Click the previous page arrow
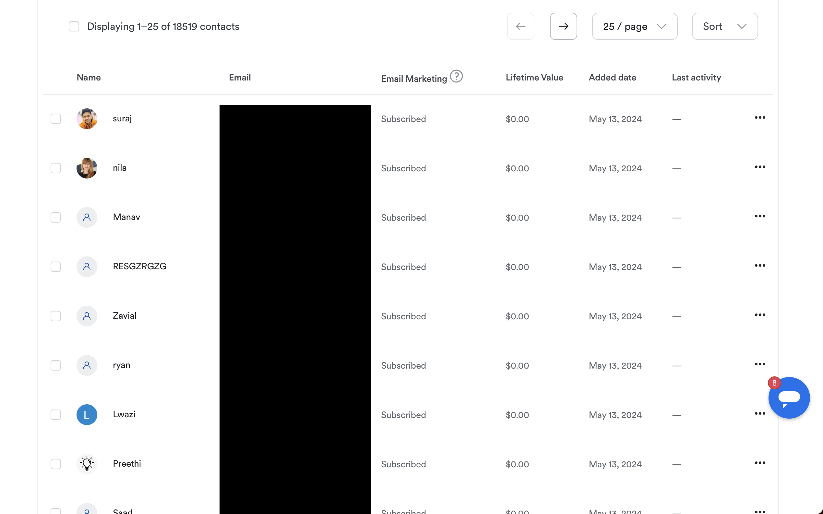 pos(520,26)
